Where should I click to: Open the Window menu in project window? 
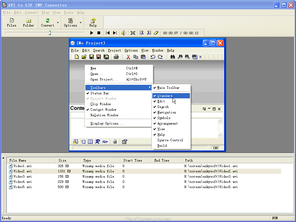[158, 50]
